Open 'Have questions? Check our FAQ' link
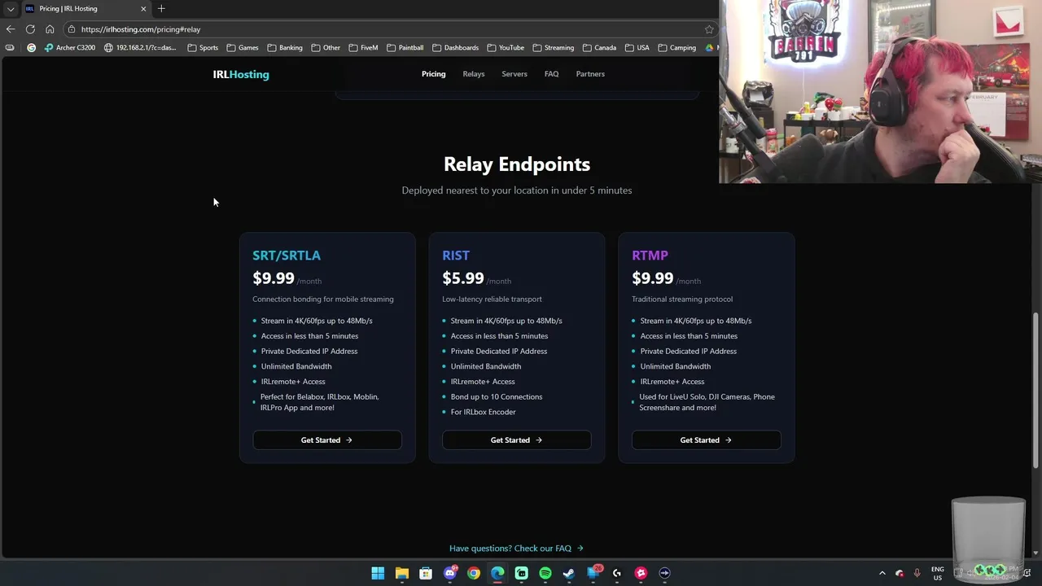 click(x=516, y=549)
